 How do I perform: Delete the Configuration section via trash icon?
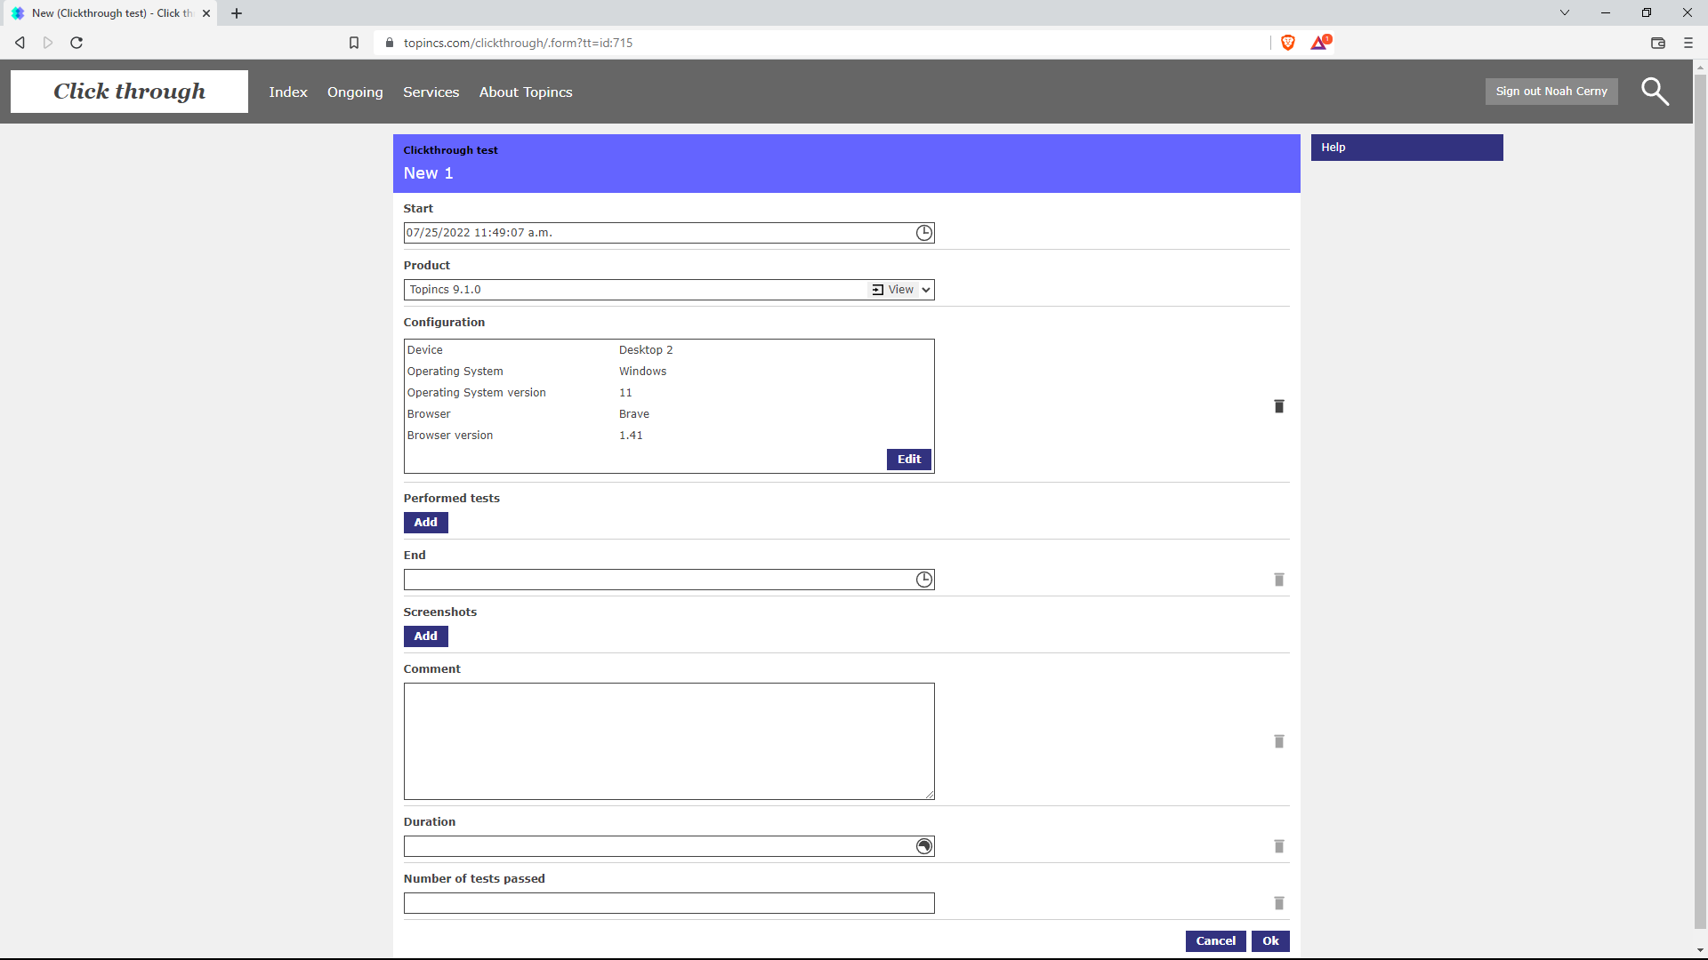pyautogui.click(x=1278, y=406)
